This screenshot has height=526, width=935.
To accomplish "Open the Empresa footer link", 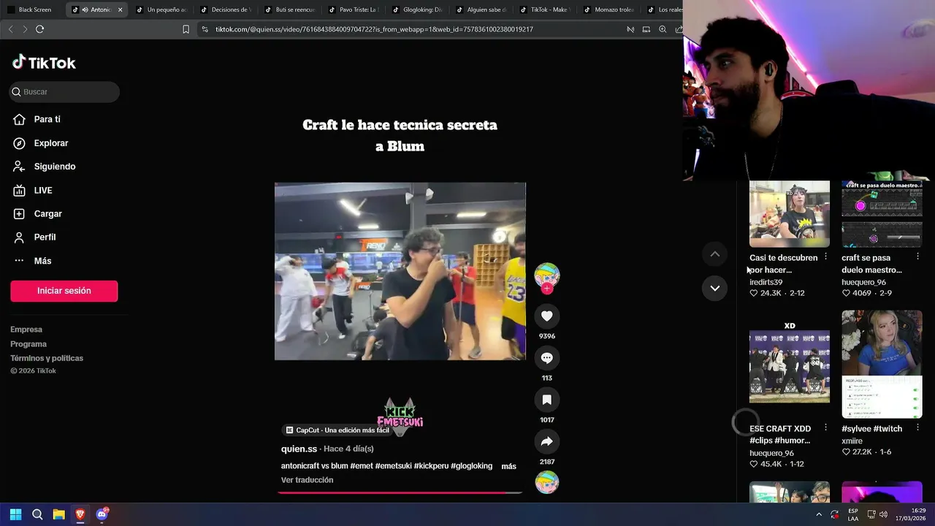I will pos(26,329).
